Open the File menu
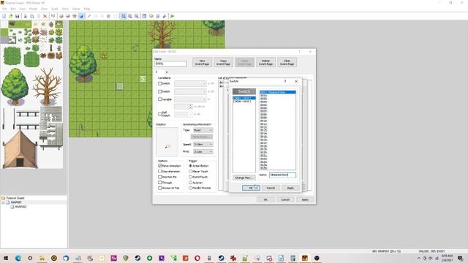 (4, 9)
